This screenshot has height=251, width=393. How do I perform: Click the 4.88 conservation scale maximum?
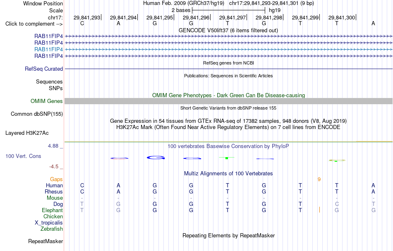[53, 146]
